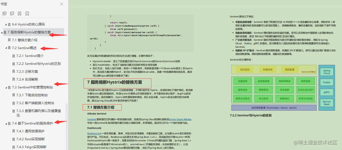Click the 动态规则配置 (ZooKeeper, Nacos, Apollo) bar

tap(274, 108)
